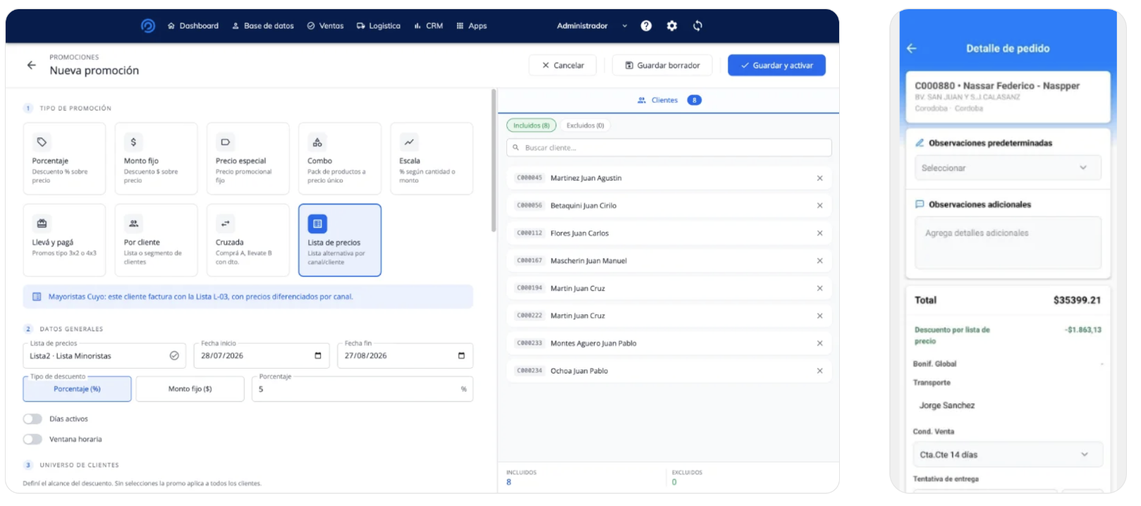The width and height of the screenshot is (1141, 506).
Task: Open Dashboard in the navbar
Action: pyautogui.click(x=193, y=26)
